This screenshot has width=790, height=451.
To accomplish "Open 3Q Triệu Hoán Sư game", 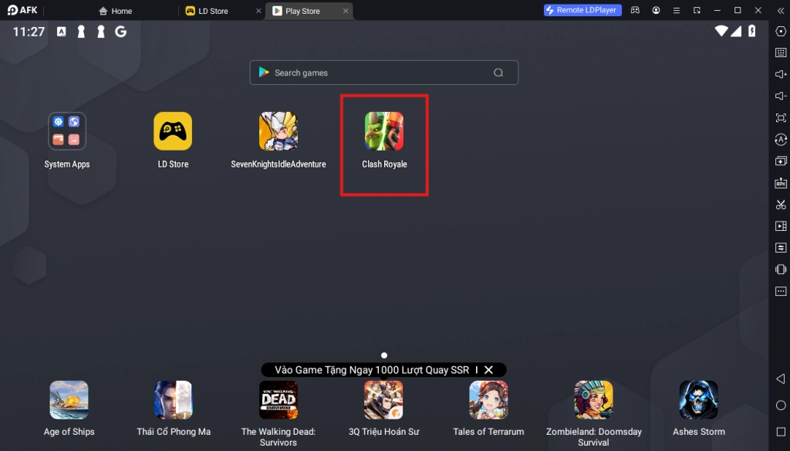I will (x=383, y=400).
